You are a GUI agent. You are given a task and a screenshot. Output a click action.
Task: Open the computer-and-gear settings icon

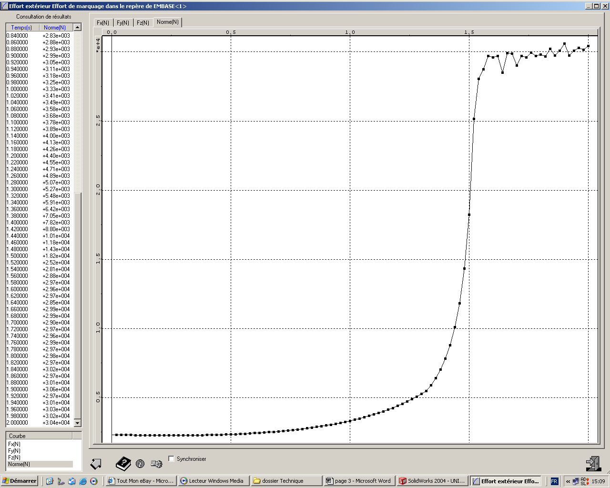(x=156, y=464)
